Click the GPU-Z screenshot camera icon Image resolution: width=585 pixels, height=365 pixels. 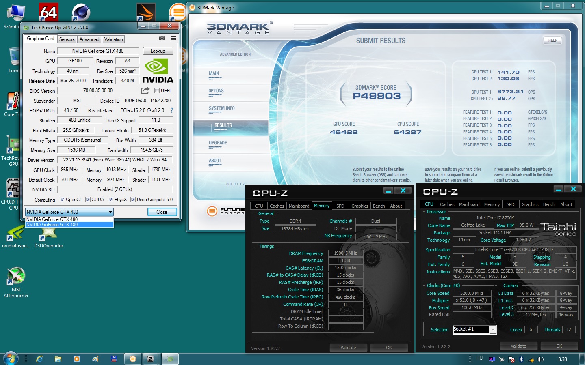(x=162, y=38)
